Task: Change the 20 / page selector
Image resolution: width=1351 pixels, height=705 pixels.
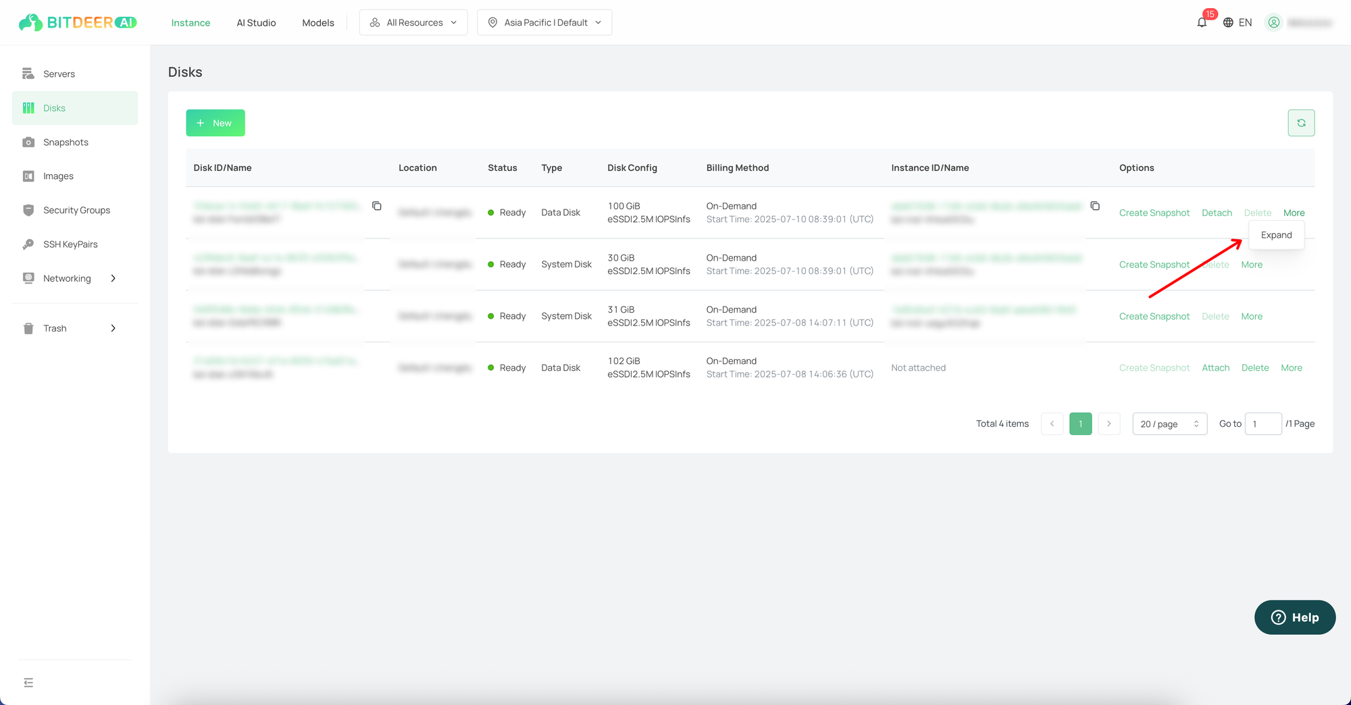Action: click(1169, 423)
